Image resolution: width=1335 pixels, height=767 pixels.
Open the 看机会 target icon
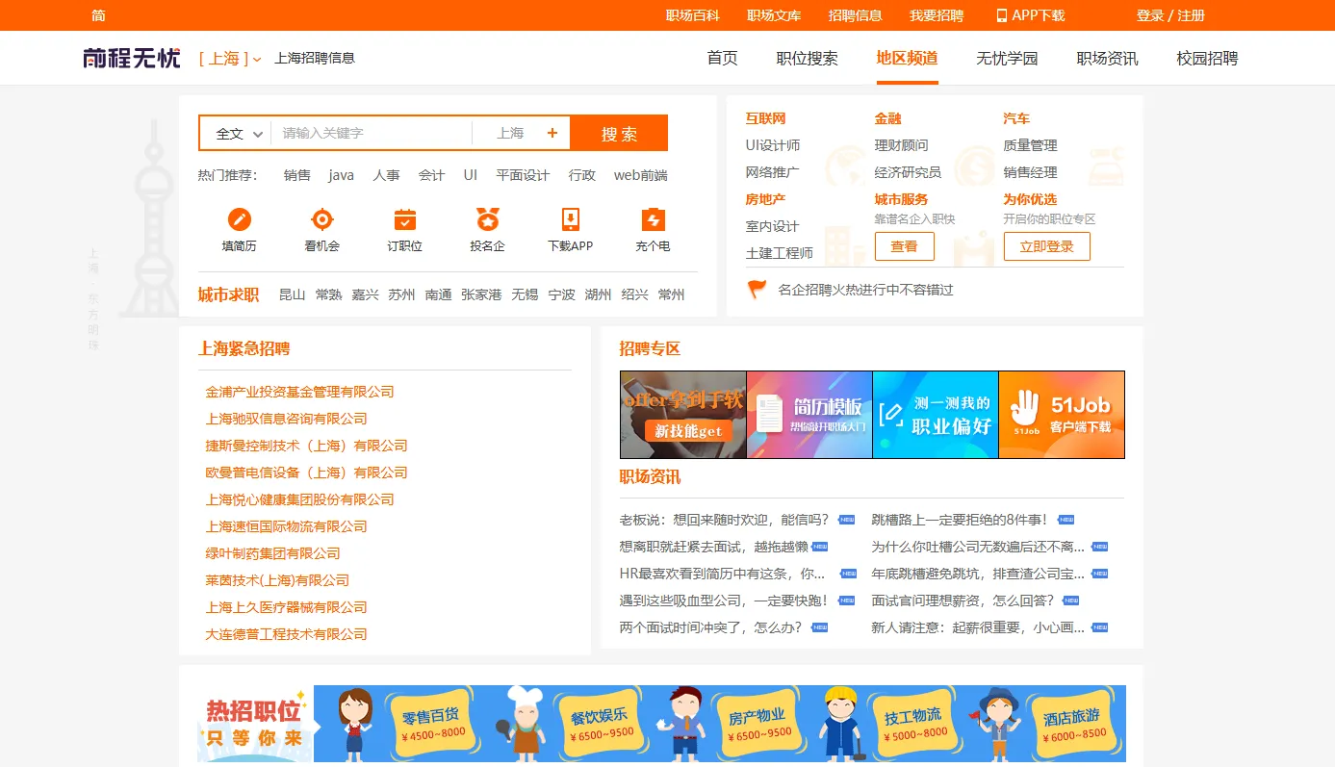[322, 219]
